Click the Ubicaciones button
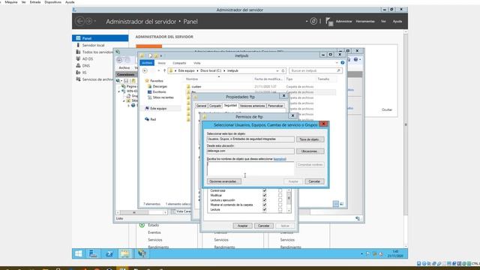This screenshot has height=270, width=480. (310, 151)
